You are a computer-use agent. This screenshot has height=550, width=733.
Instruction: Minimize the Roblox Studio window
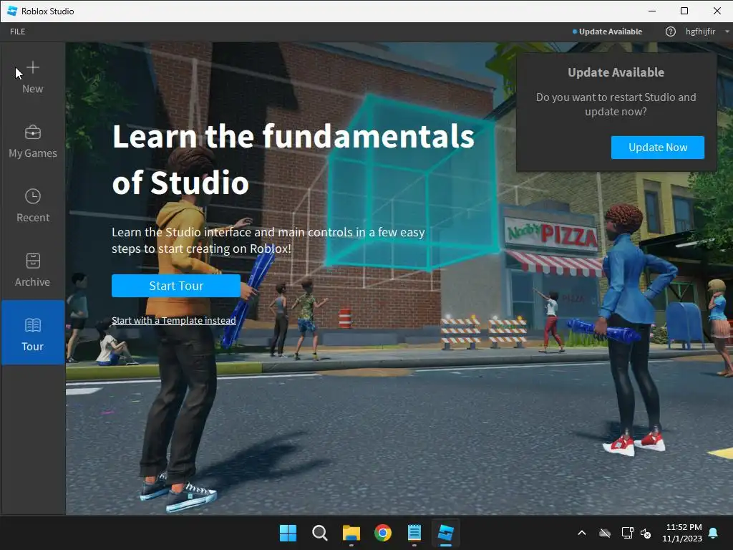coord(652,11)
